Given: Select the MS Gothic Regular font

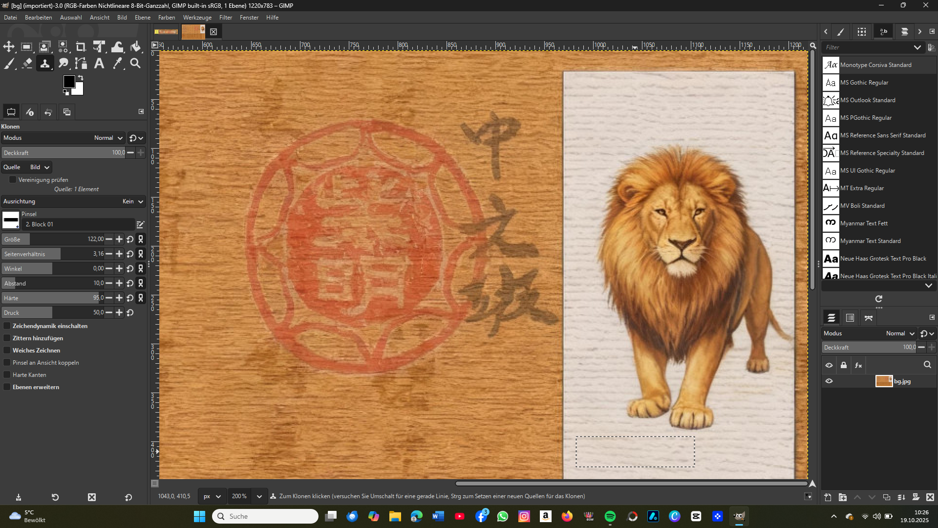Looking at the screenshot, I should click(x=864, y=83).
